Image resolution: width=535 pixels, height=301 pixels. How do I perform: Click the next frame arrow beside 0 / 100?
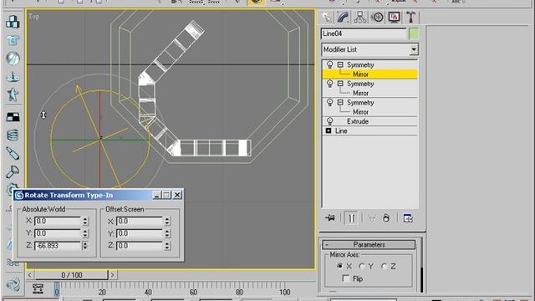pos(112,274)
